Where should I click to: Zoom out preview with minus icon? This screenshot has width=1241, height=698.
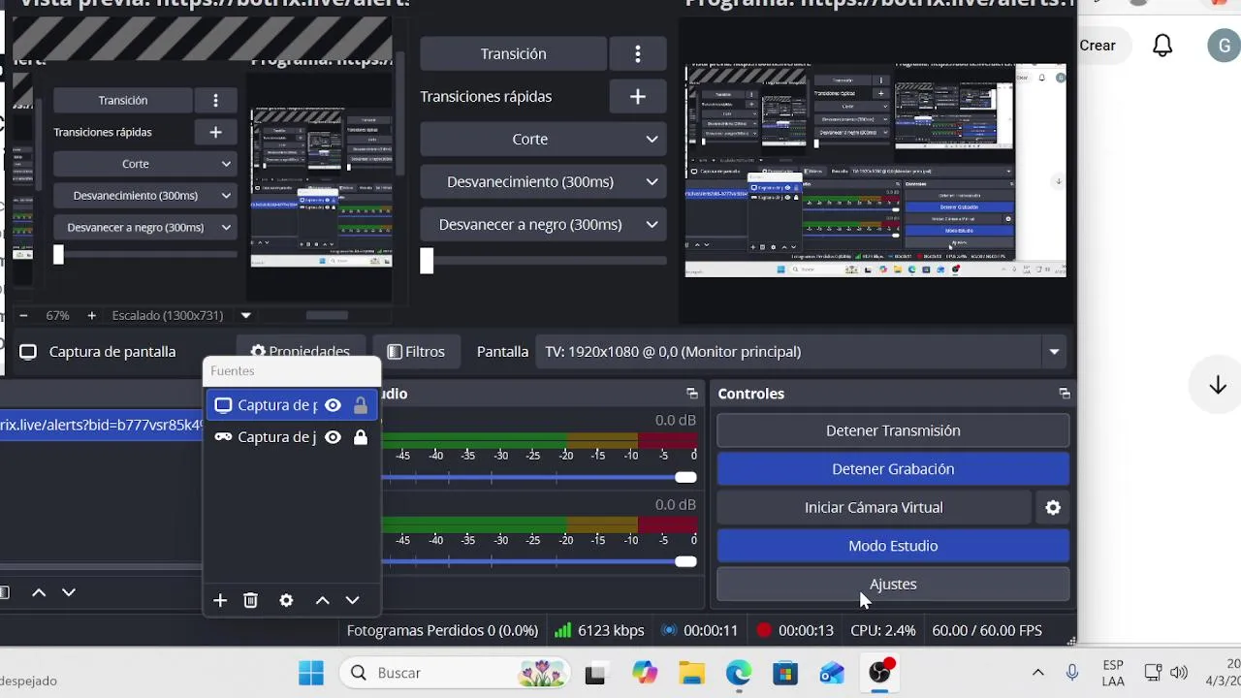click(x=23, y=315)
